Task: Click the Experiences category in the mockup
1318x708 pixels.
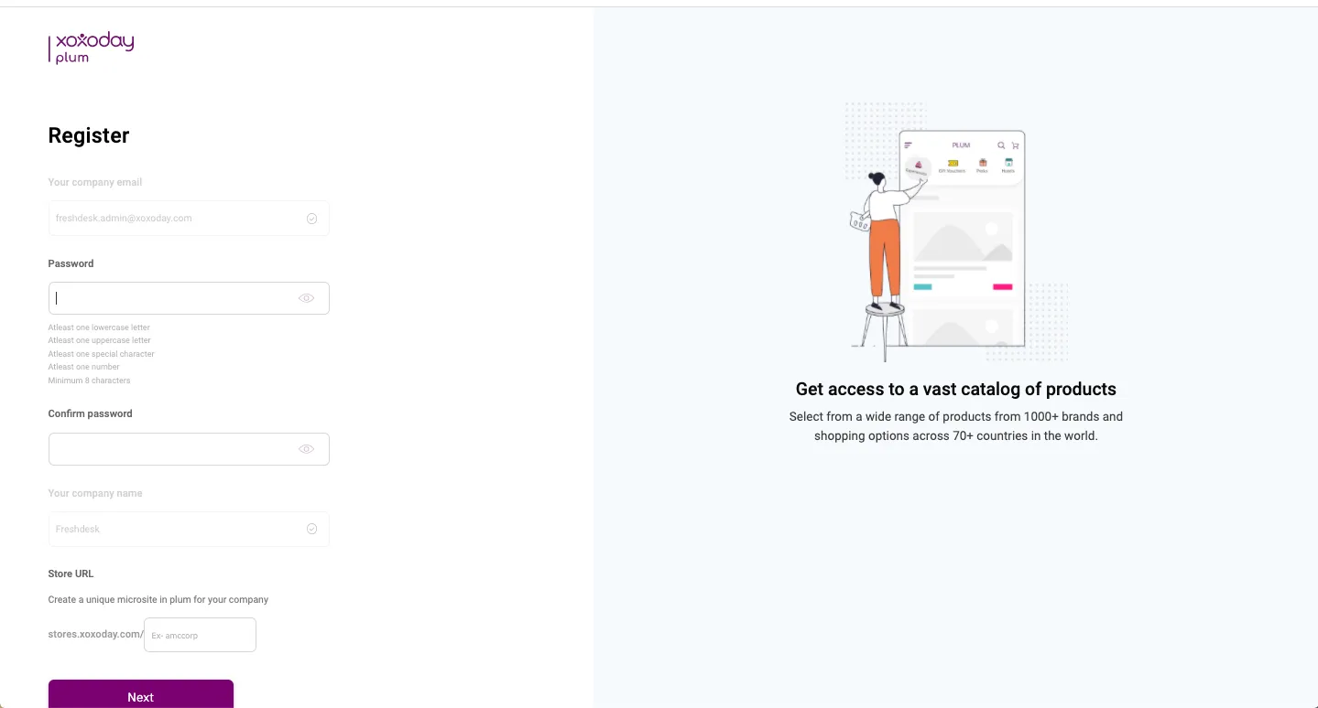Action: pos(918,166)
